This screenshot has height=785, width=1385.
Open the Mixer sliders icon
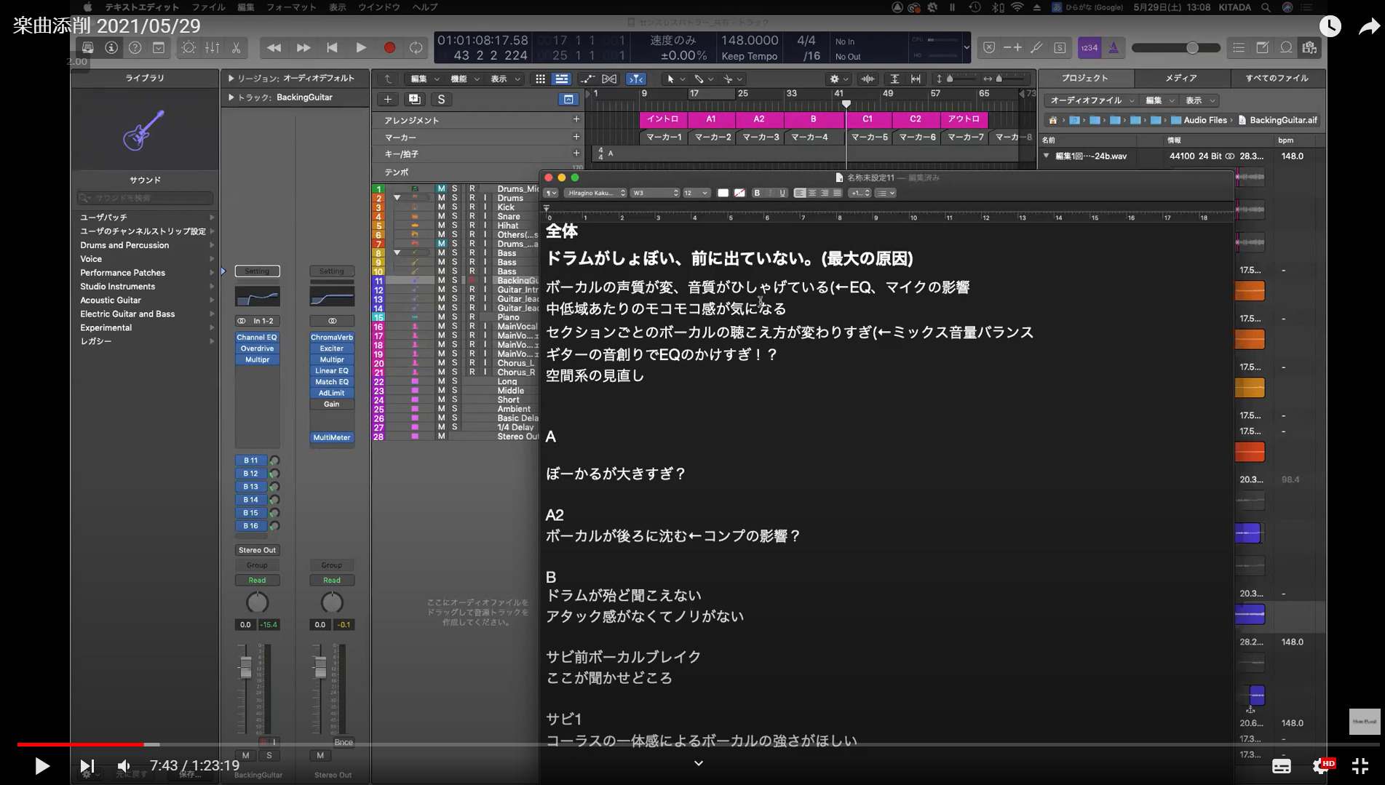tap(213, 47)
